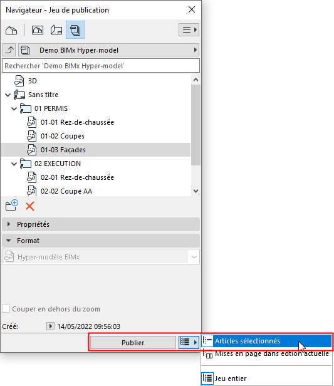Open the Hyper-modèle BIMx format dropdown
This screenshot has width=334, height=386.
[101, 257]
